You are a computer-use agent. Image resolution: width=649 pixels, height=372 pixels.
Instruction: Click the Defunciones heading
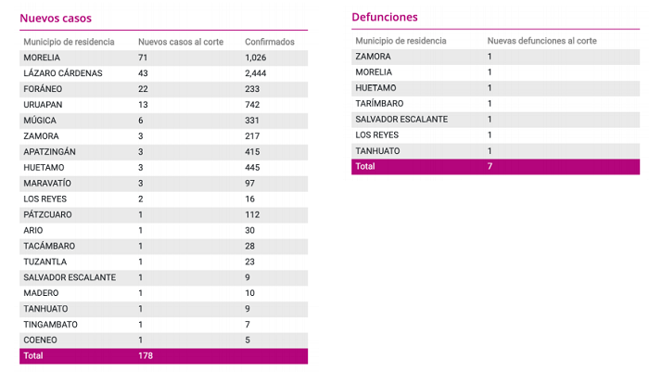[385, 17]
